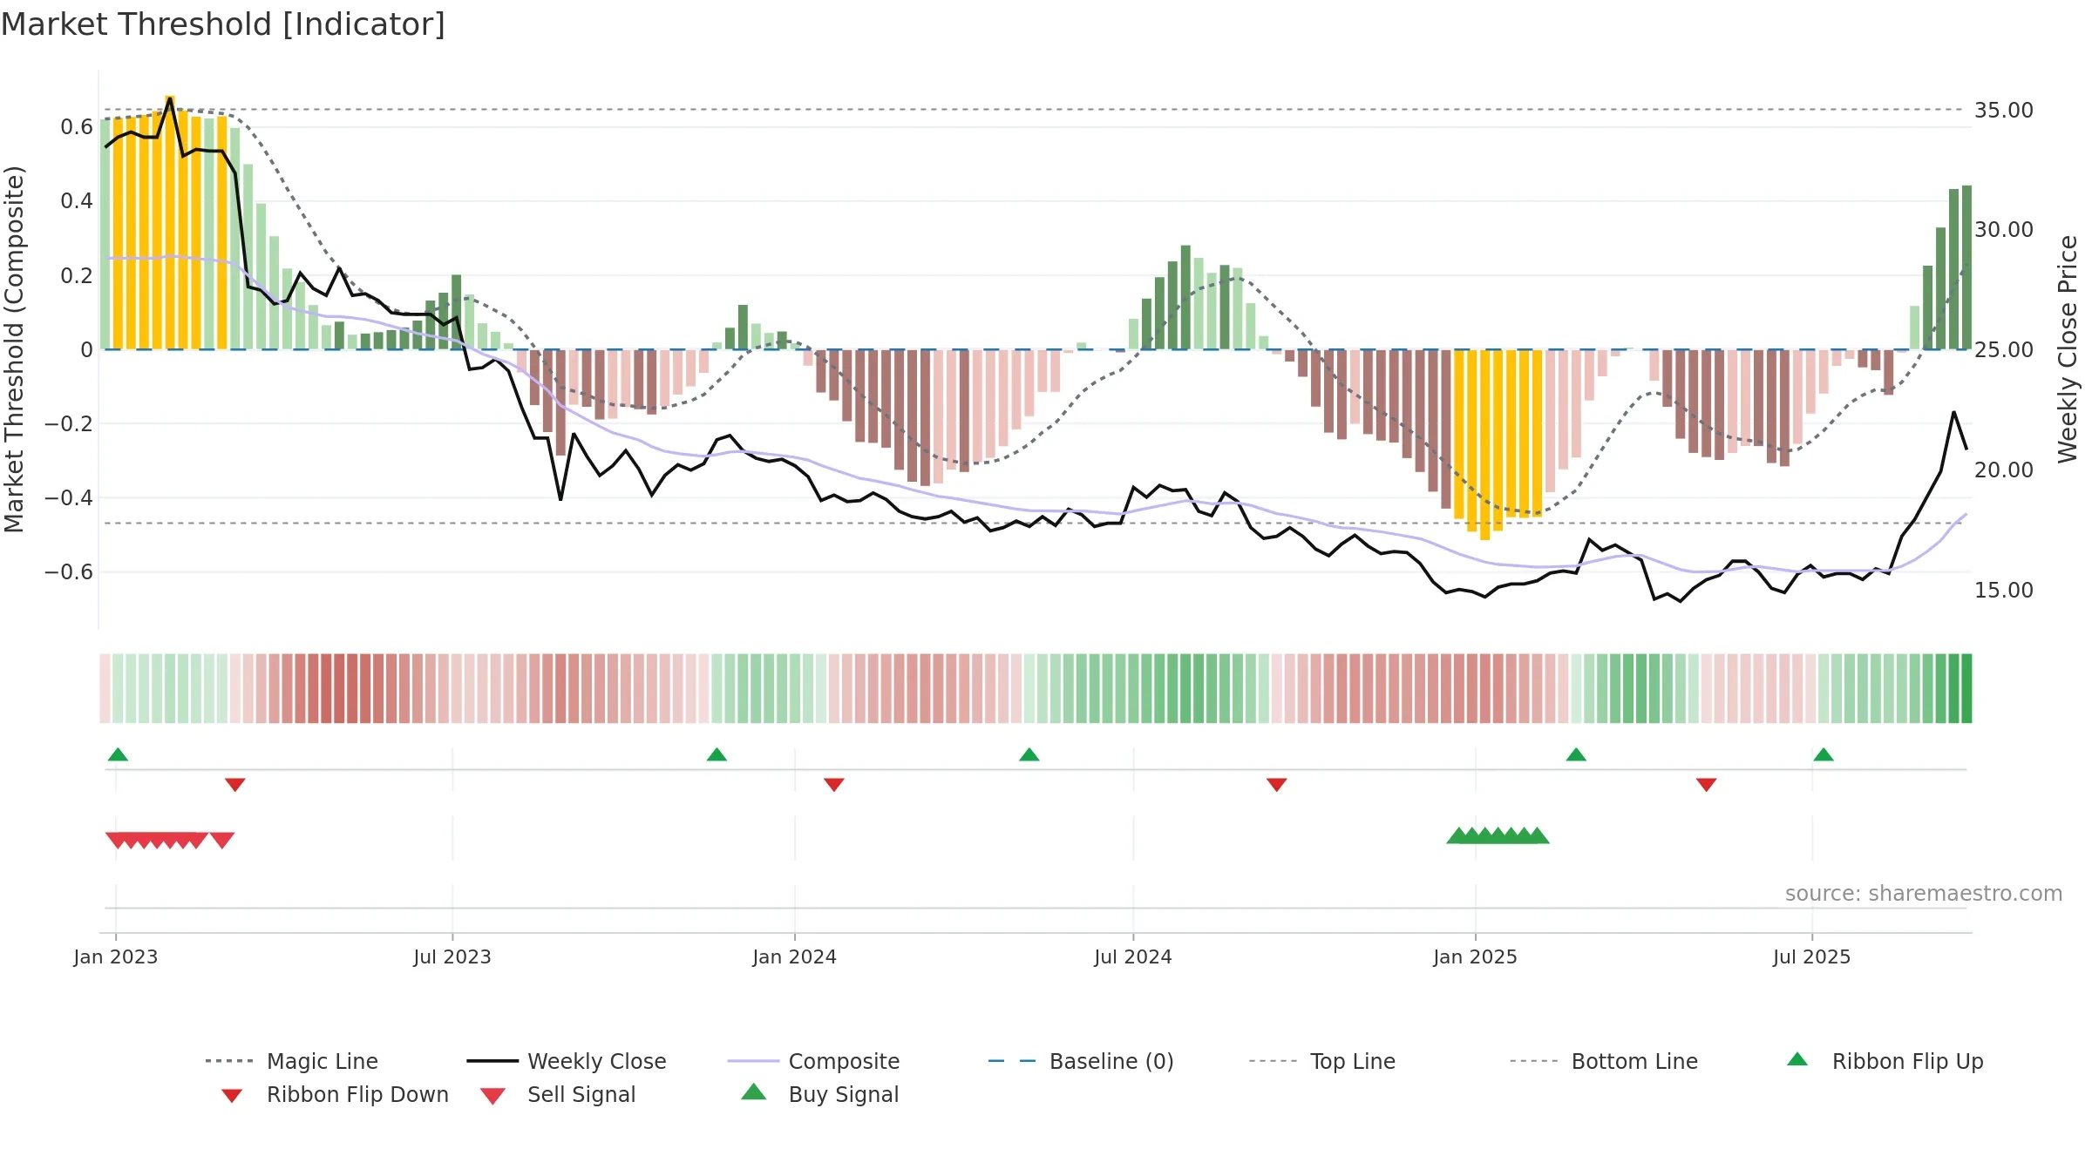Click the ribbon flip up marker near Nov 2023
2092x1176 pixels.
click(x=717, y=754)
